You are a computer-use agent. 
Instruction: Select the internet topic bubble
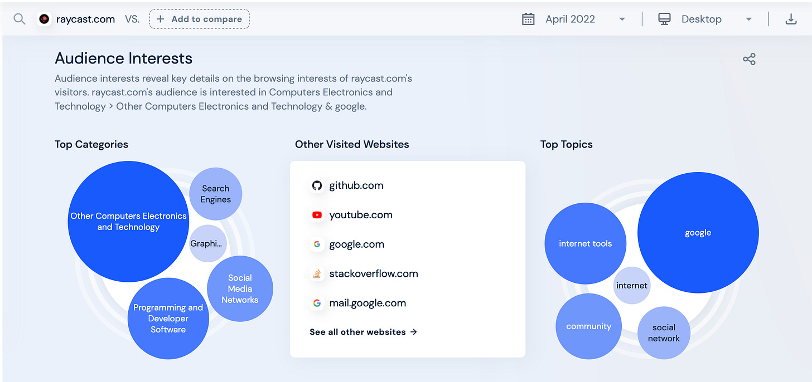point(632,286)
